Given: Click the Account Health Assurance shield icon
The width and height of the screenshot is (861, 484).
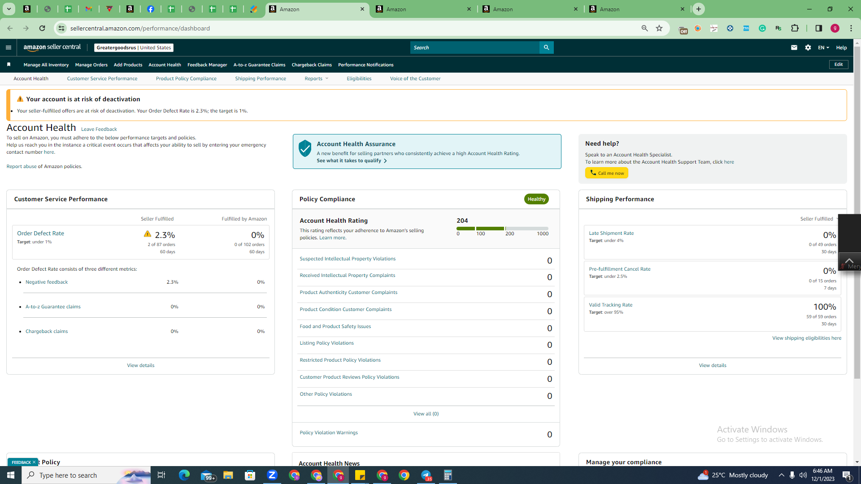Looking at the screenshot, I should tap(305, 148).
